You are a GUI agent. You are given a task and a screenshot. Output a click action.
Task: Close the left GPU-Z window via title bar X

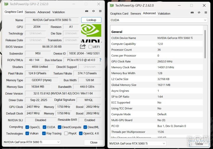pyautogui.click(x=99, y=4)
